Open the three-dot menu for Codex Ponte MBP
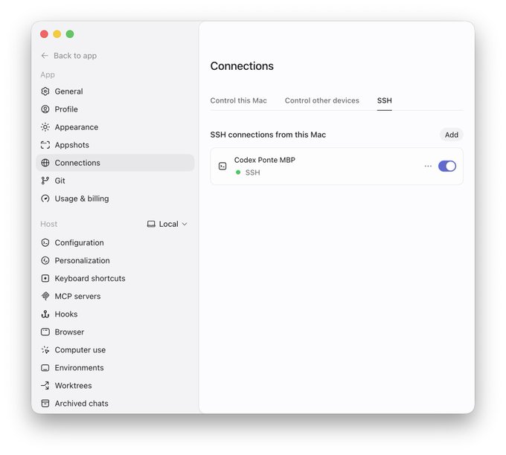This screenshot has width=506, height=455. point(428,166)
